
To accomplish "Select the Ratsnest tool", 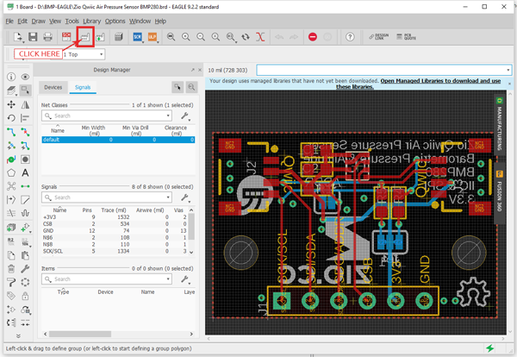I will (x=11, y=186).
